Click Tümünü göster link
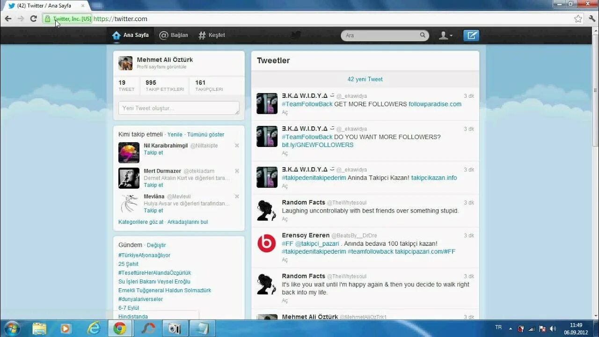The height and width of the screenshot is (337, 599). [x=205, y=135]
